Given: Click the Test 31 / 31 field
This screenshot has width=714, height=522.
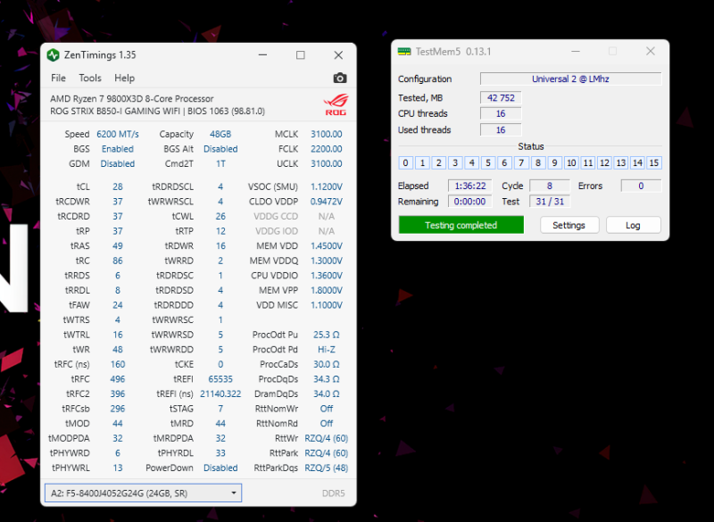Looking at the screenshot, I should pyautogui.click(x=550, y=202).
